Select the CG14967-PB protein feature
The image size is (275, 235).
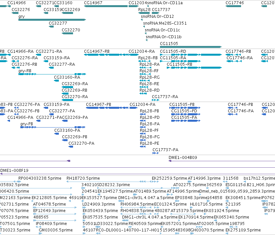click(107, 108)
